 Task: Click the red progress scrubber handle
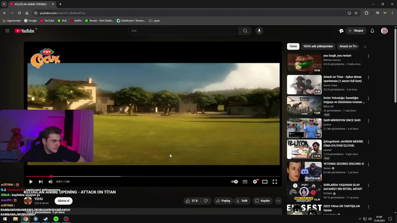(51, 177)
